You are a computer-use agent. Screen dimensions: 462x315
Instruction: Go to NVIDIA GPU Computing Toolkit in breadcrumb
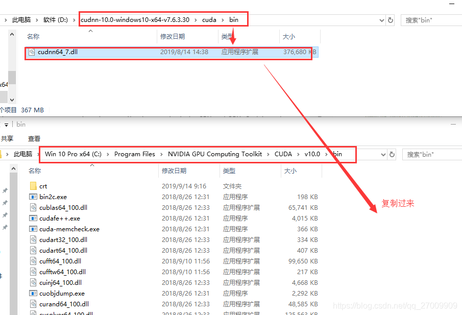coord(215,154)
